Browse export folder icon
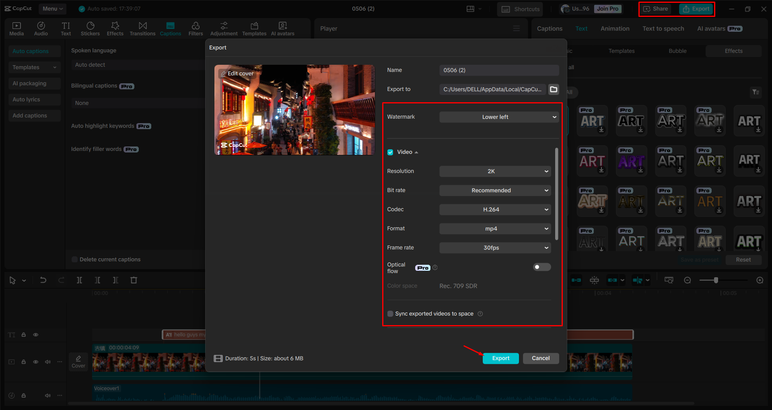 [554, 89]
